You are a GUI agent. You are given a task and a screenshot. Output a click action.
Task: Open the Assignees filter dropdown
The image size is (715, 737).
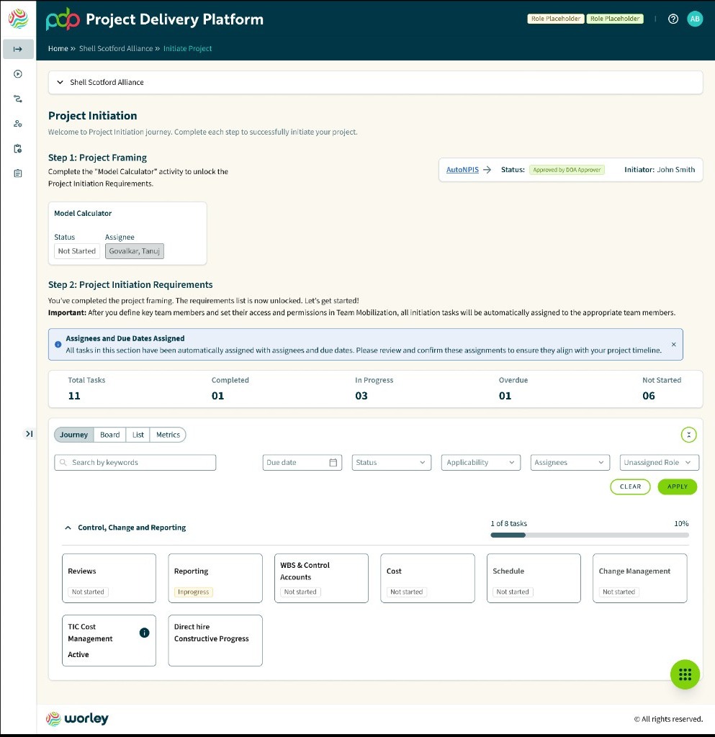coord(570,463)
